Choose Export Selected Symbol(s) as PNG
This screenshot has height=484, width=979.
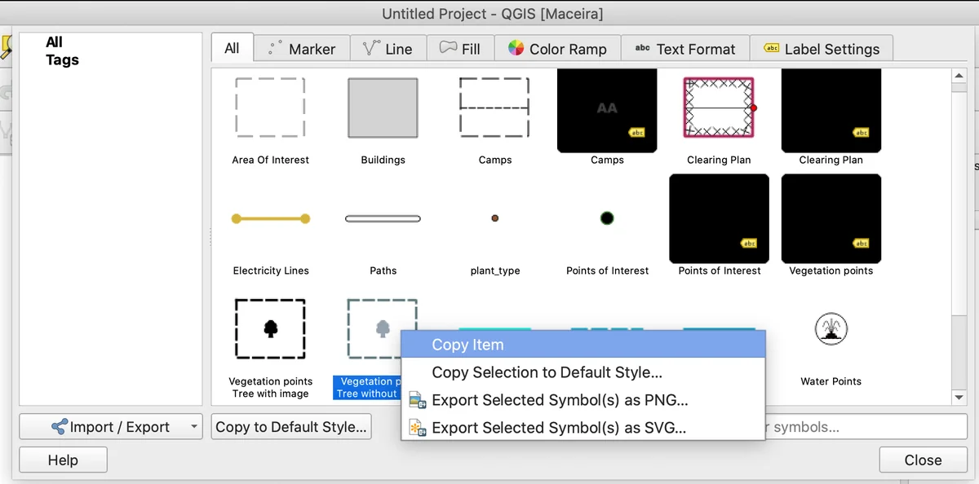click(x=560, y=400)
